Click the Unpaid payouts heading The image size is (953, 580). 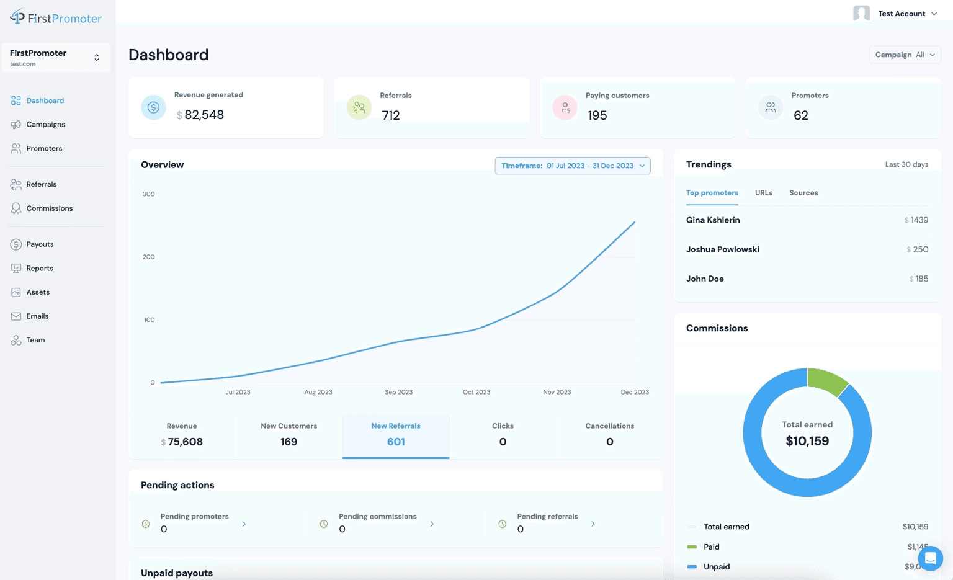177,573
